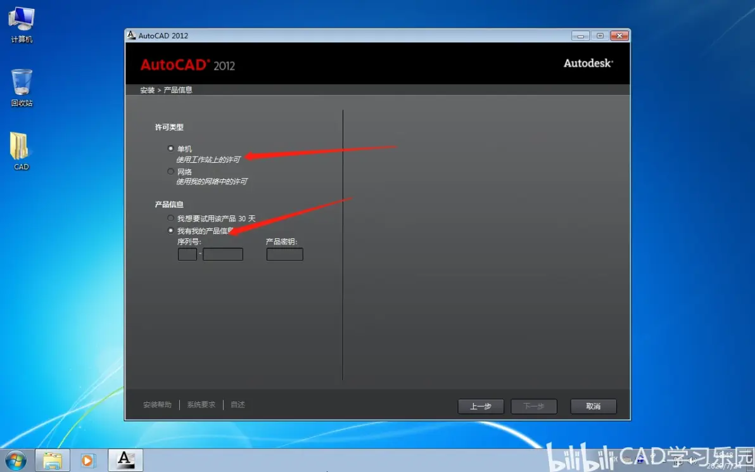The width and height of the screenshot is (755, 472).
Task: Select the 单机 license type option
Action: (x=170, y=149)
